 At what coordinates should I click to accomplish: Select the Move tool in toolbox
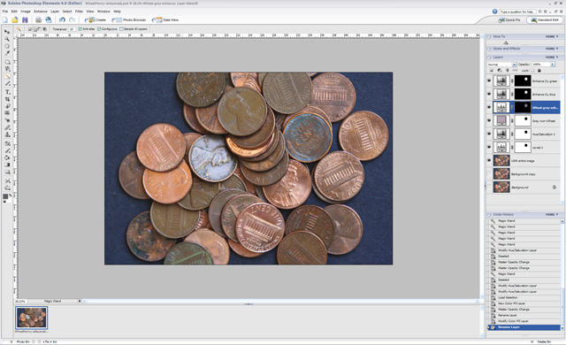[x=7, y=31]
